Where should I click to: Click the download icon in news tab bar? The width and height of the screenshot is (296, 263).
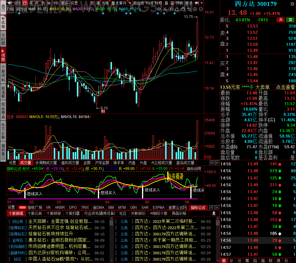click(x=214, y=213)
